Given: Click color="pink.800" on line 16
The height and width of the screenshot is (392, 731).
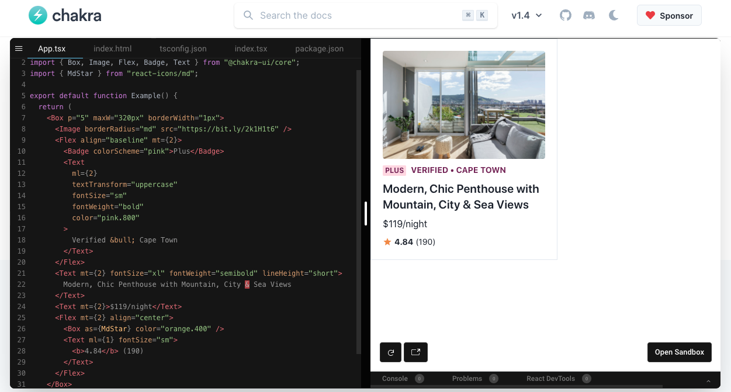Looking at the screenshot, I should tap(106, 218).
